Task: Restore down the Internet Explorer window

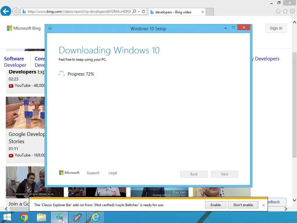Action: [x=279, y=3]
